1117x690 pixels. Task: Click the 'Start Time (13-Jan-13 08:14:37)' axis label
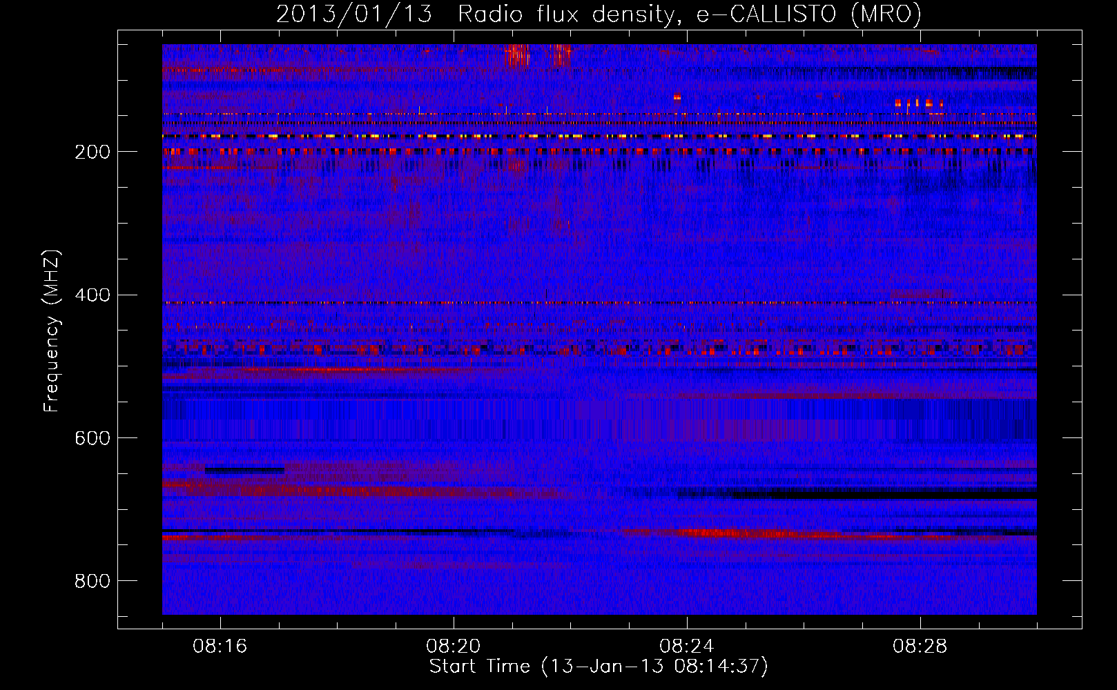coord(599,667)
